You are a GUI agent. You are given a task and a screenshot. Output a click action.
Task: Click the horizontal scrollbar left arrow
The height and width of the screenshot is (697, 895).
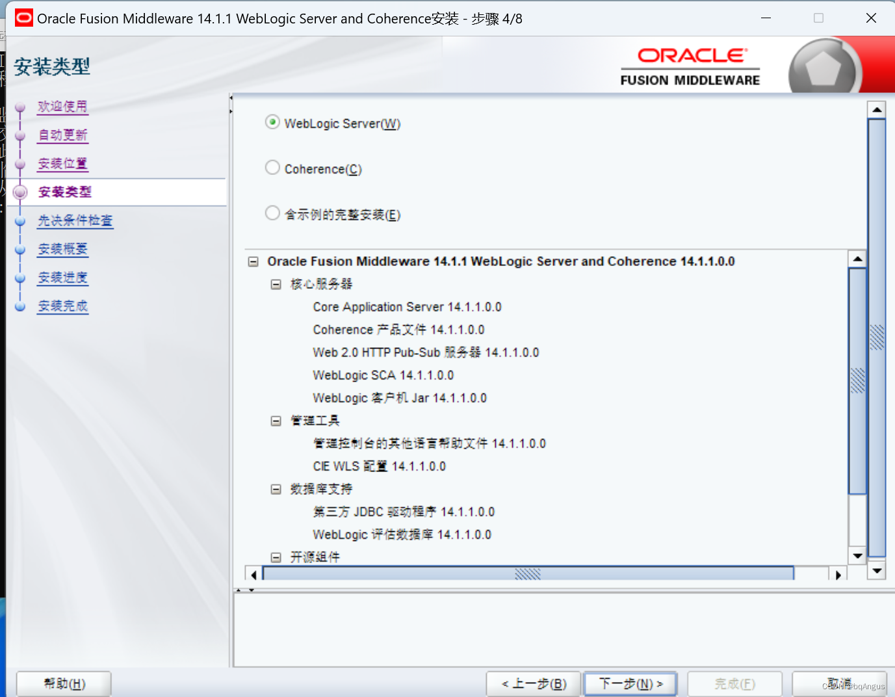pyautogui.click(x=253, y=574)
